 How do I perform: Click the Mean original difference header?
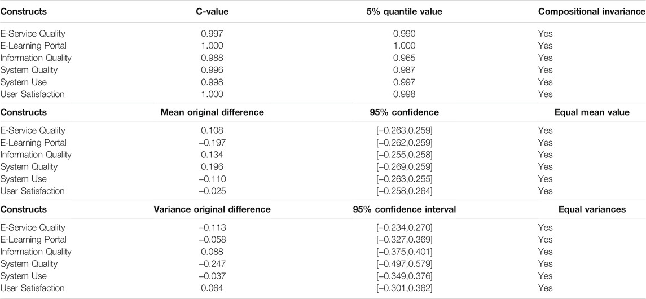[212, 112]
